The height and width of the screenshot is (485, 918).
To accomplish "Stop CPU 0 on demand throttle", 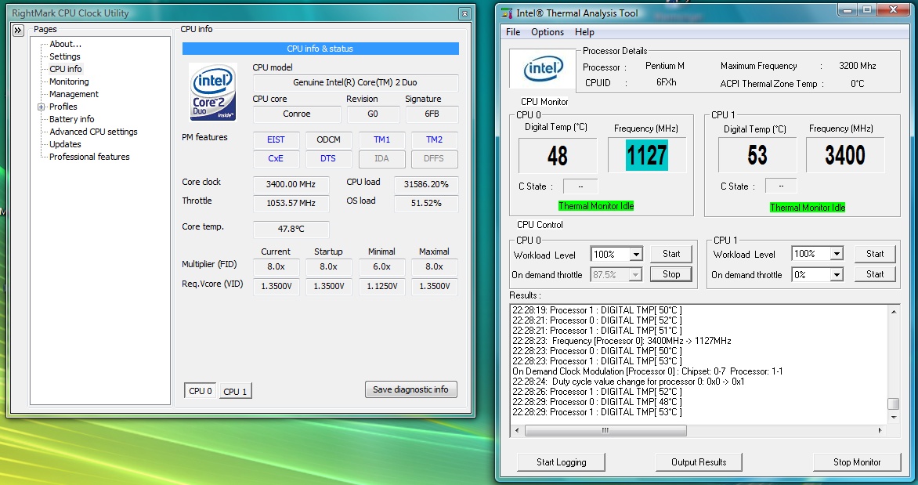I will tap(671, 274).
